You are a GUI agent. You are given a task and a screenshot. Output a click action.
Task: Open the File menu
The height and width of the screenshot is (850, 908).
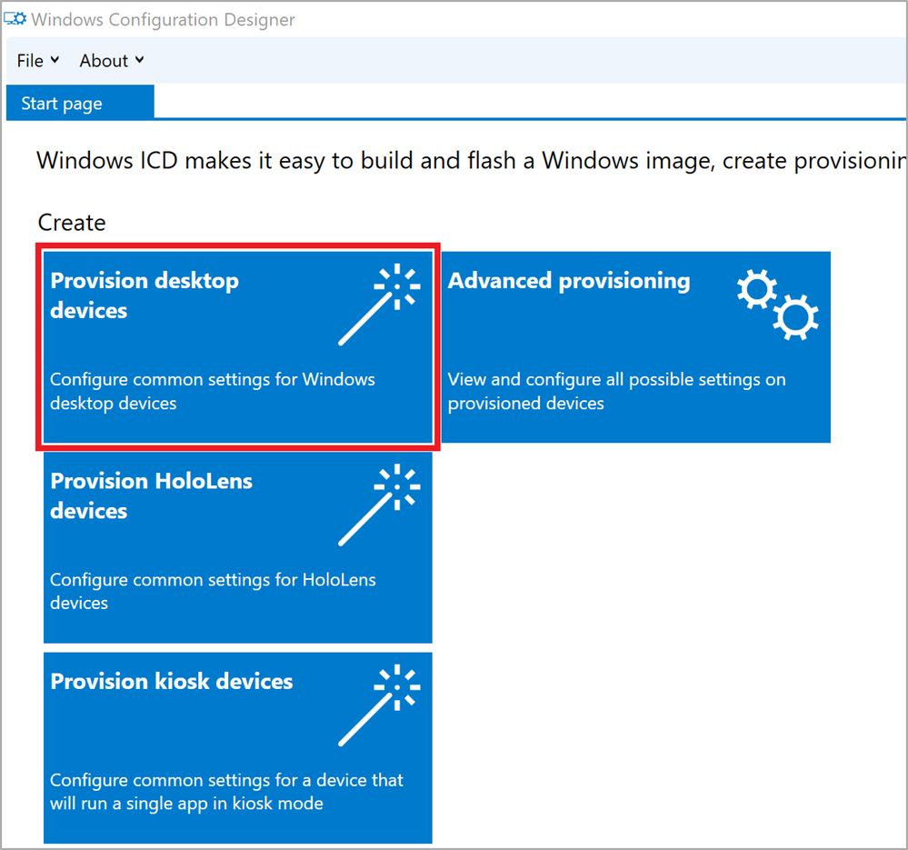[37, 61]
